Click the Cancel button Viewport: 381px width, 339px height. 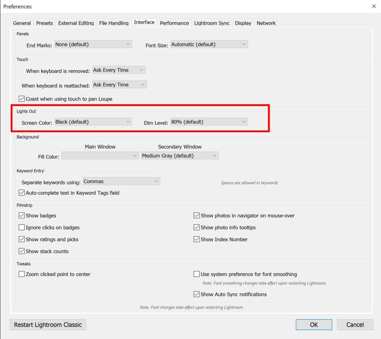355,325
